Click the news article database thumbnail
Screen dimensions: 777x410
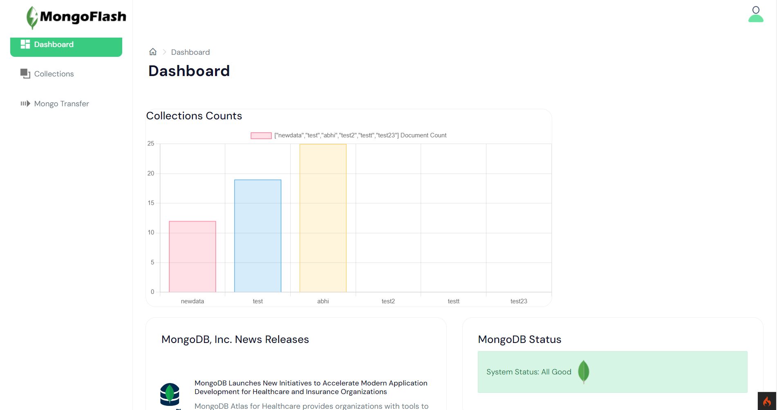coord(170,394)
